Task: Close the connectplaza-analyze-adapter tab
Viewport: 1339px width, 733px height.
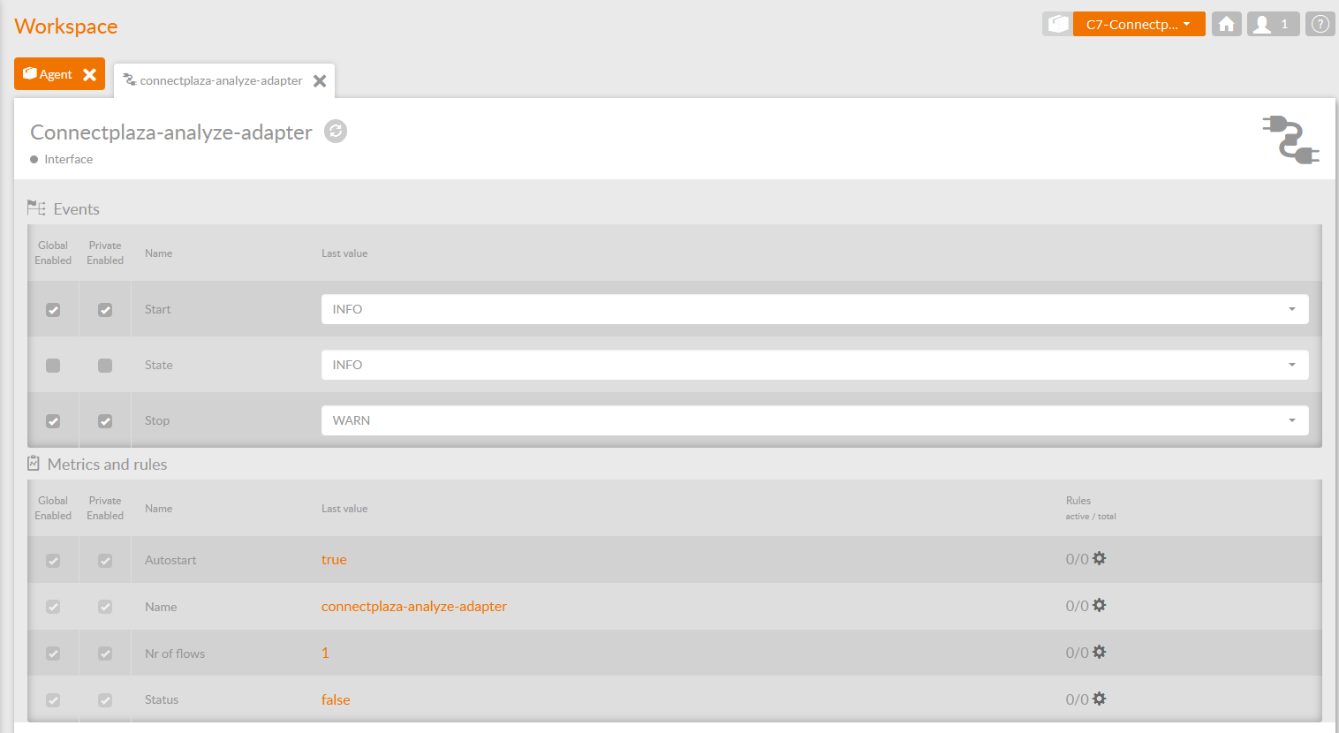Action: click(x=320, y=81)
